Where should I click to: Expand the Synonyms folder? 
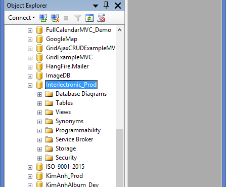click(39, 122)
